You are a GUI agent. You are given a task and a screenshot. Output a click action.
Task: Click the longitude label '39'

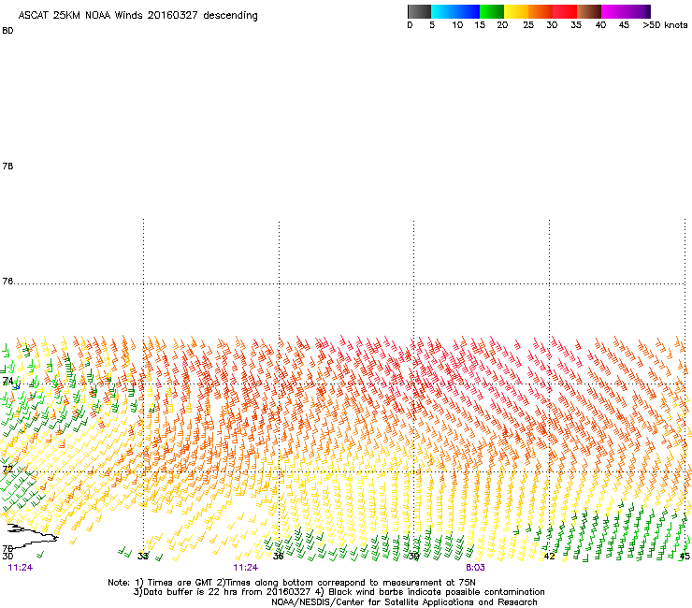(x=413, y=557)
